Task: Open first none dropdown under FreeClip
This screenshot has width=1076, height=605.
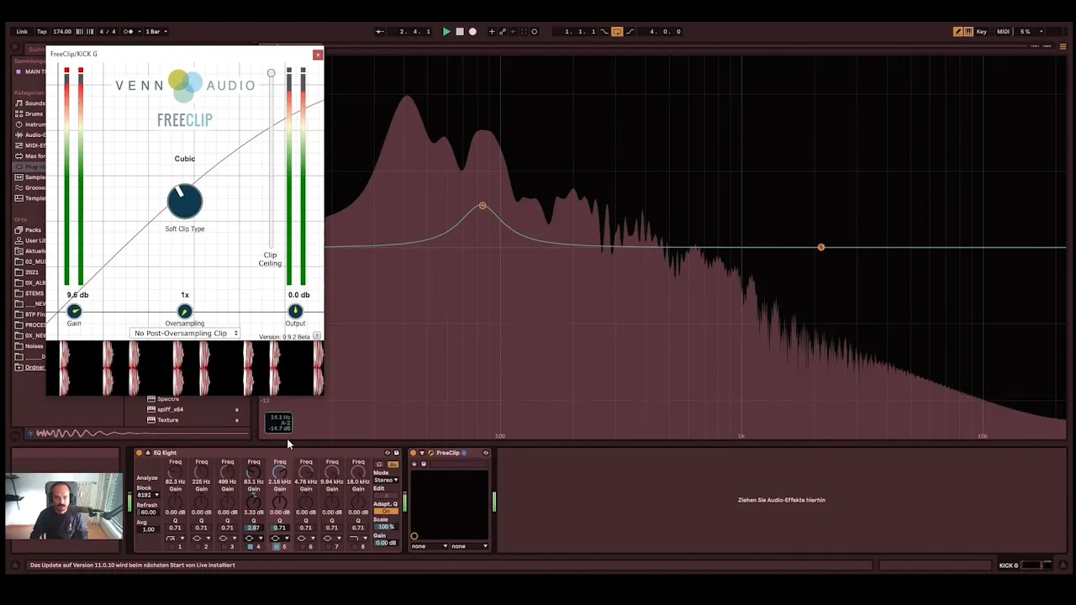Action: 430,546
